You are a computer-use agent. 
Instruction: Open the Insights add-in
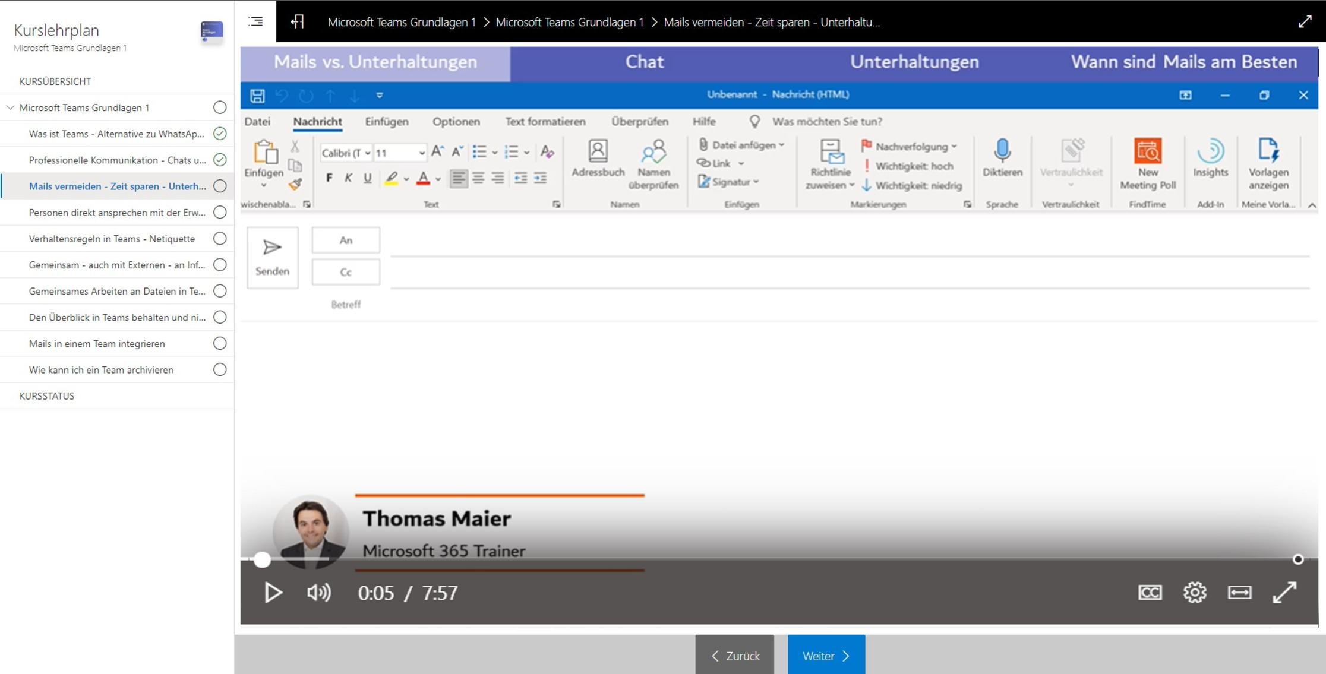pyautogui.click(x=1210, y=158)
